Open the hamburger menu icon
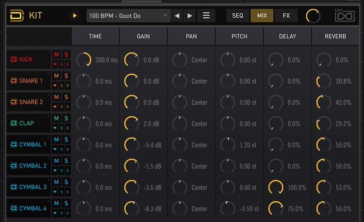Viewport: 364px width, 222px height. tap(206, 16)
